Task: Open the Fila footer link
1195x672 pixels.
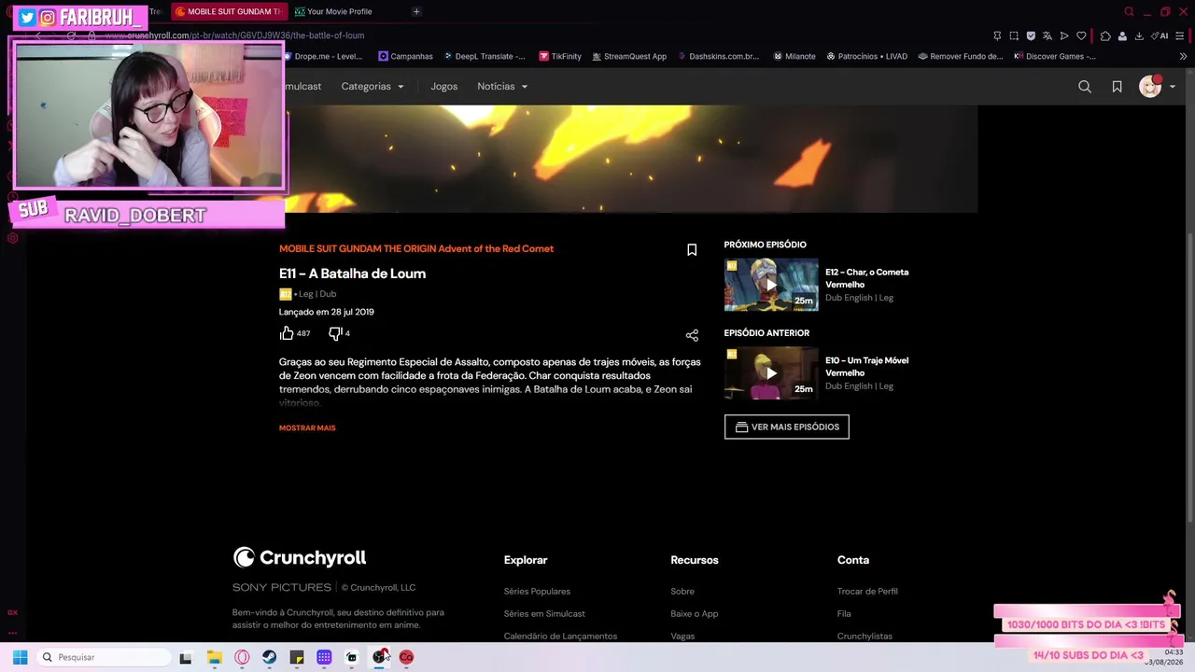Action: coord(844,614)
